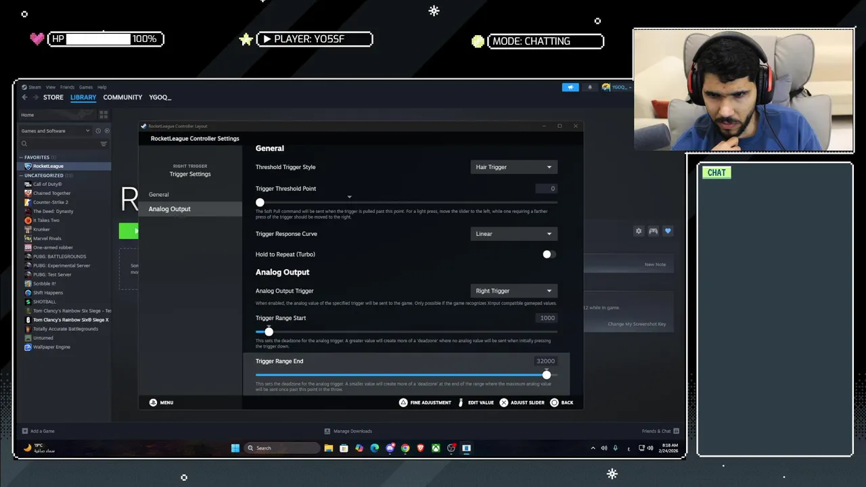
Task: Toggle Hold to Repeat (Turbo) switch
Action: click(549, 254)
